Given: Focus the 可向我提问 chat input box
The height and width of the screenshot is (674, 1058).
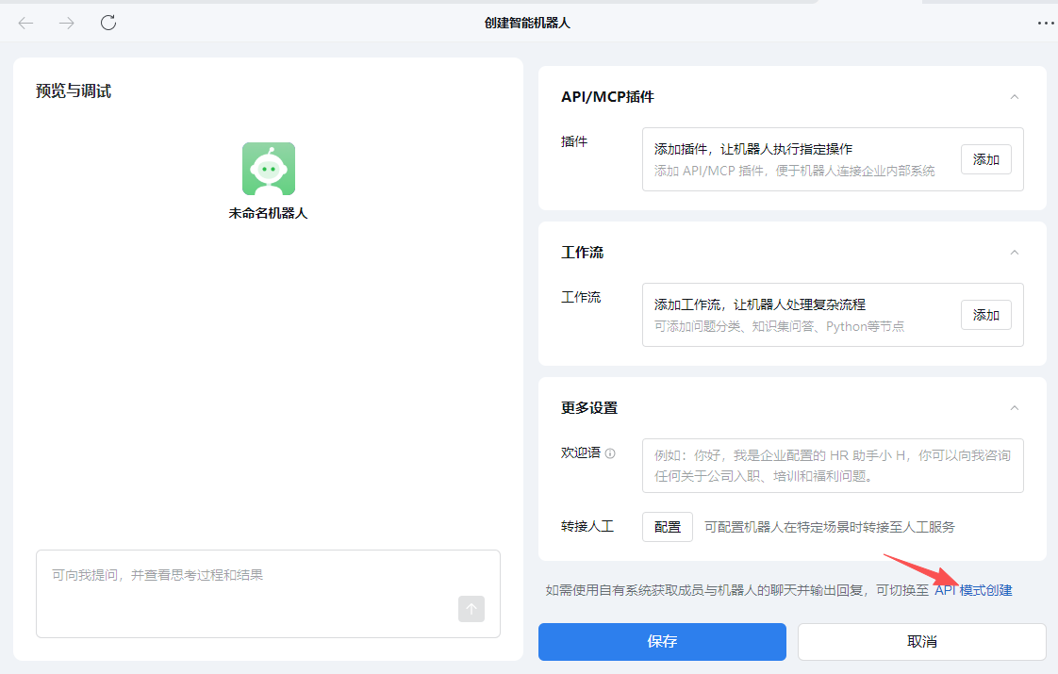Looking at the screenshot, I should 268,594.
